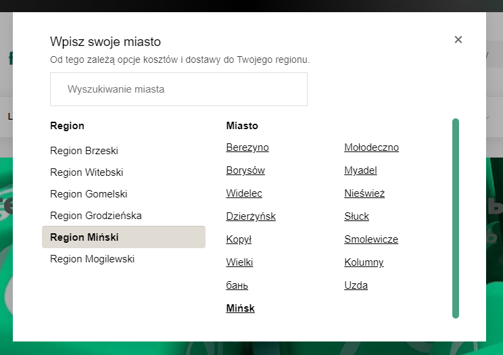Image resolution: width=503 pixels, height=355 pixels.
Task: Select Uzda from the city list
Action: 356,285
